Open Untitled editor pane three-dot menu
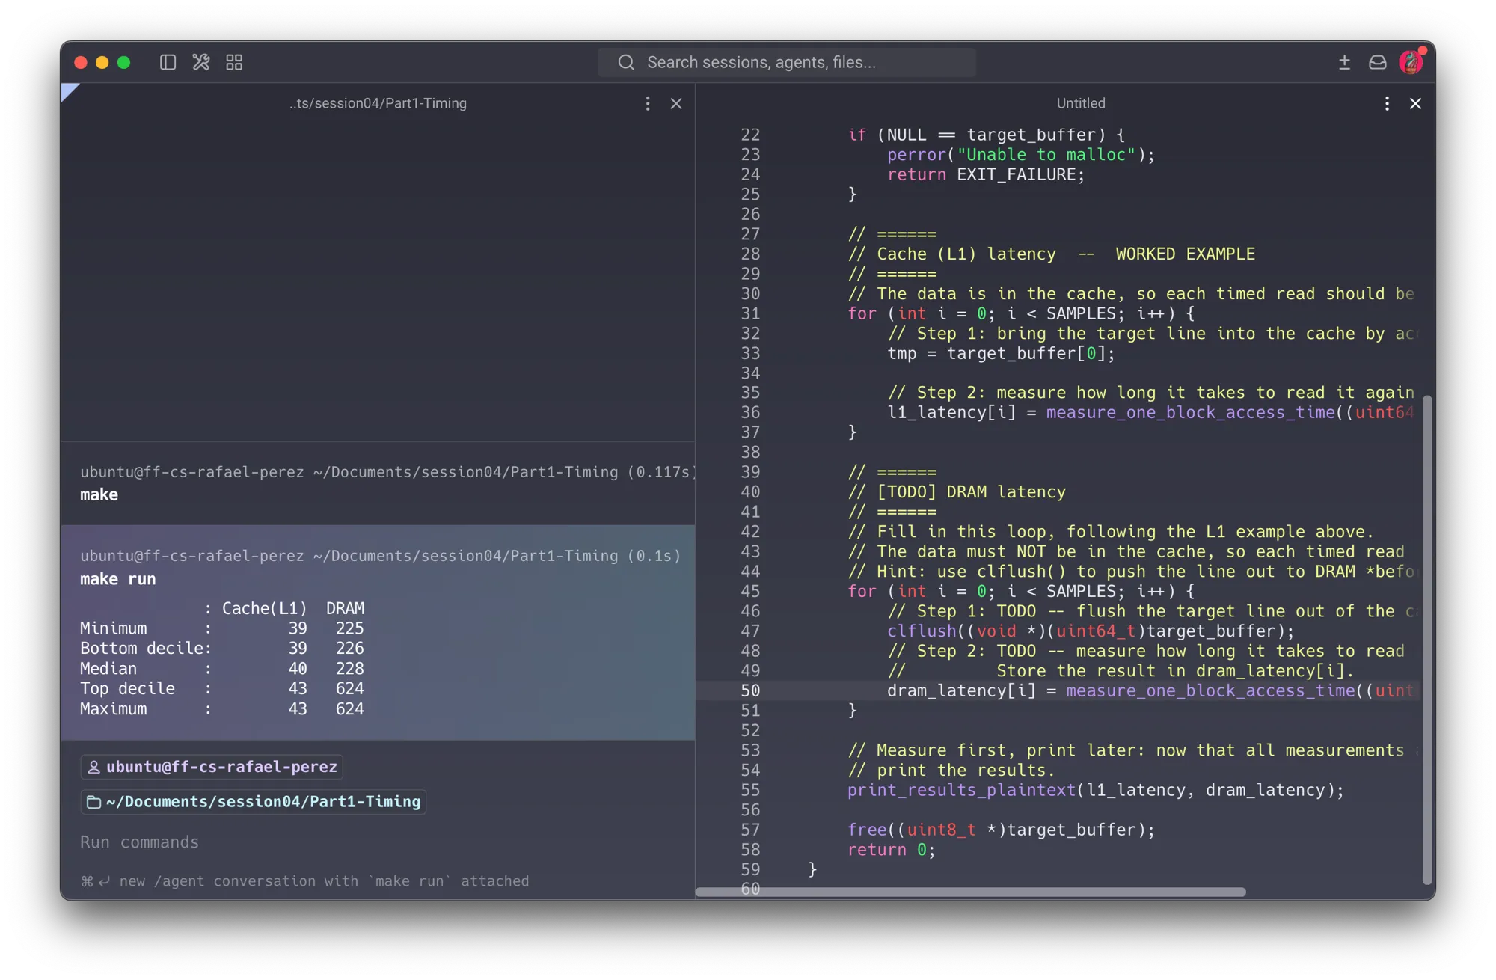The width and height of the screenshot is (1496, 980). click(x=1387, y=103)
